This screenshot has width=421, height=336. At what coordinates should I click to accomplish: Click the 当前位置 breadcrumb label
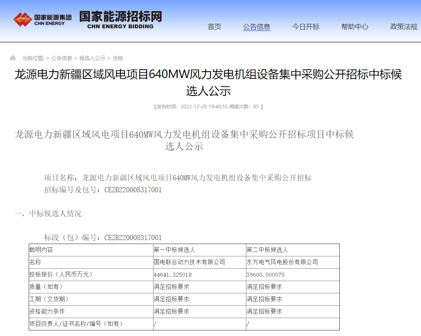pyautogui.click(x=33, y=58)
